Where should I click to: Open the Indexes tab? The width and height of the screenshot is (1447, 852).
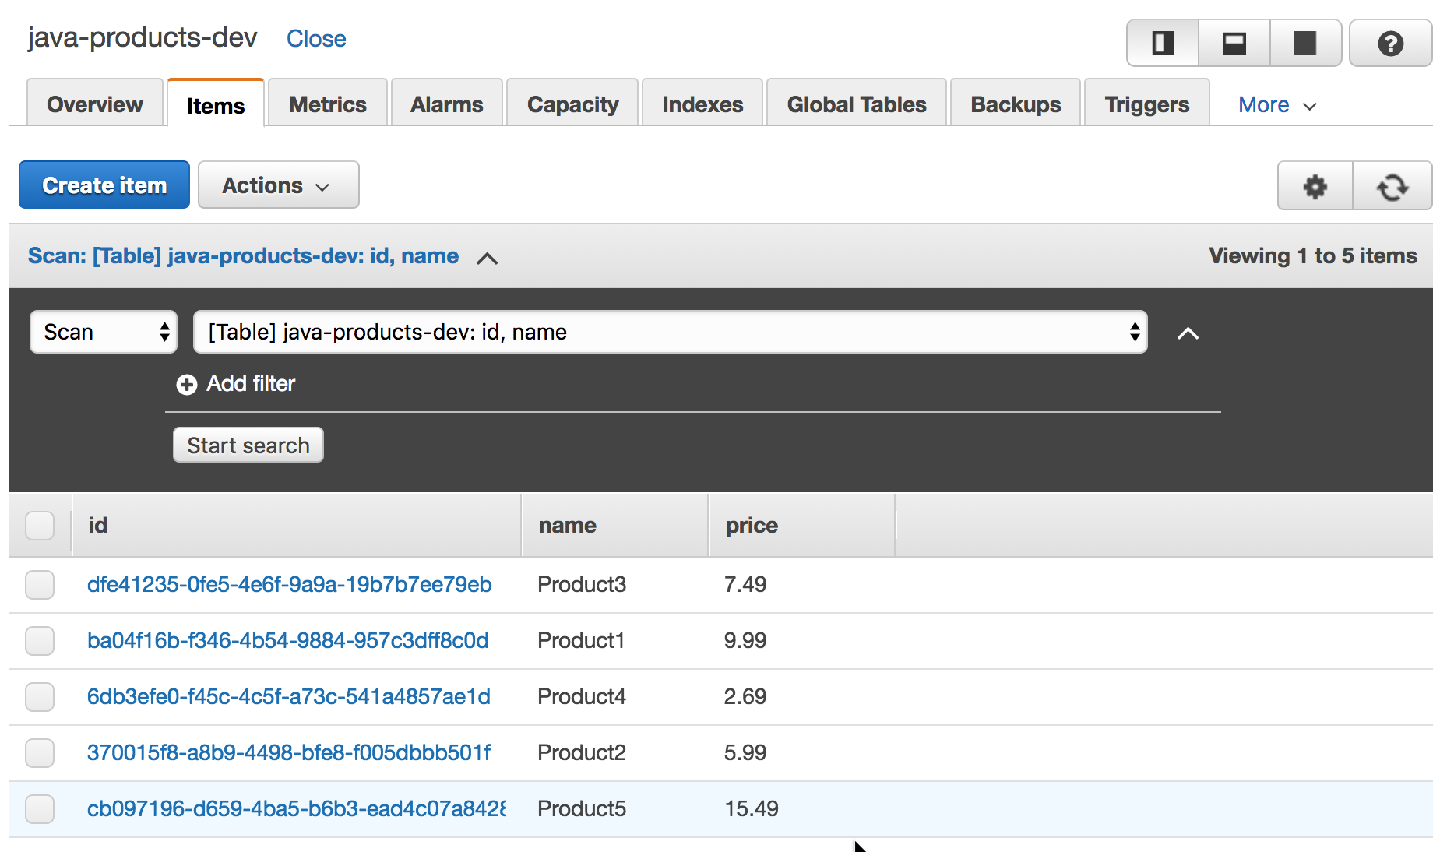[x=702, y=104]
